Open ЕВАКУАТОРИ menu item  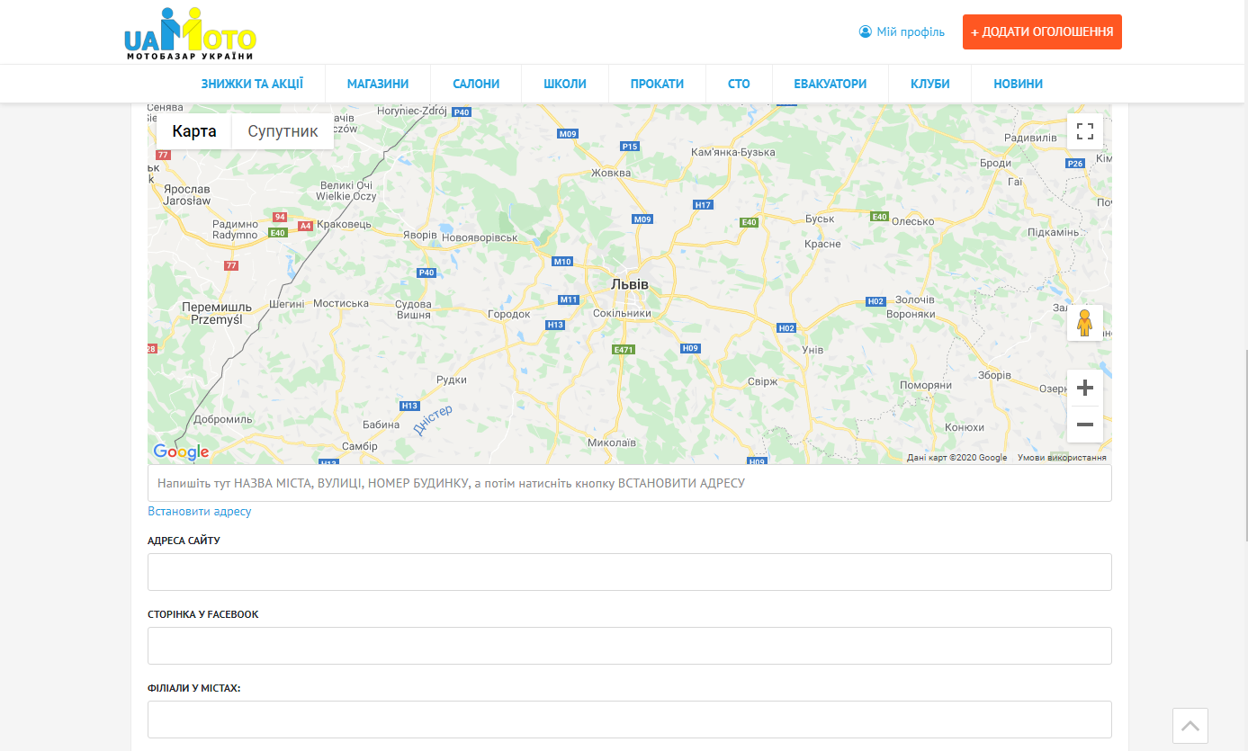[831, 84]
